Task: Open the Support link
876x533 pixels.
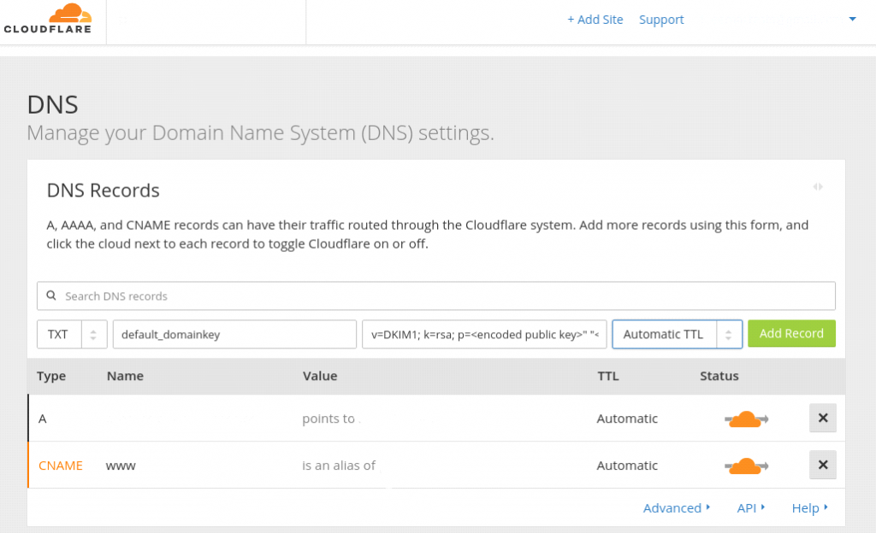Action: pos(661,20)
